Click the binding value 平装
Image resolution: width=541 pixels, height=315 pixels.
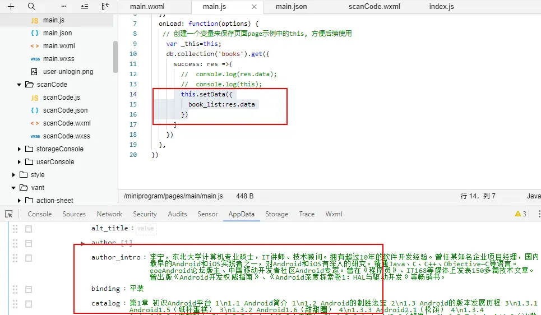pos(137,289)
